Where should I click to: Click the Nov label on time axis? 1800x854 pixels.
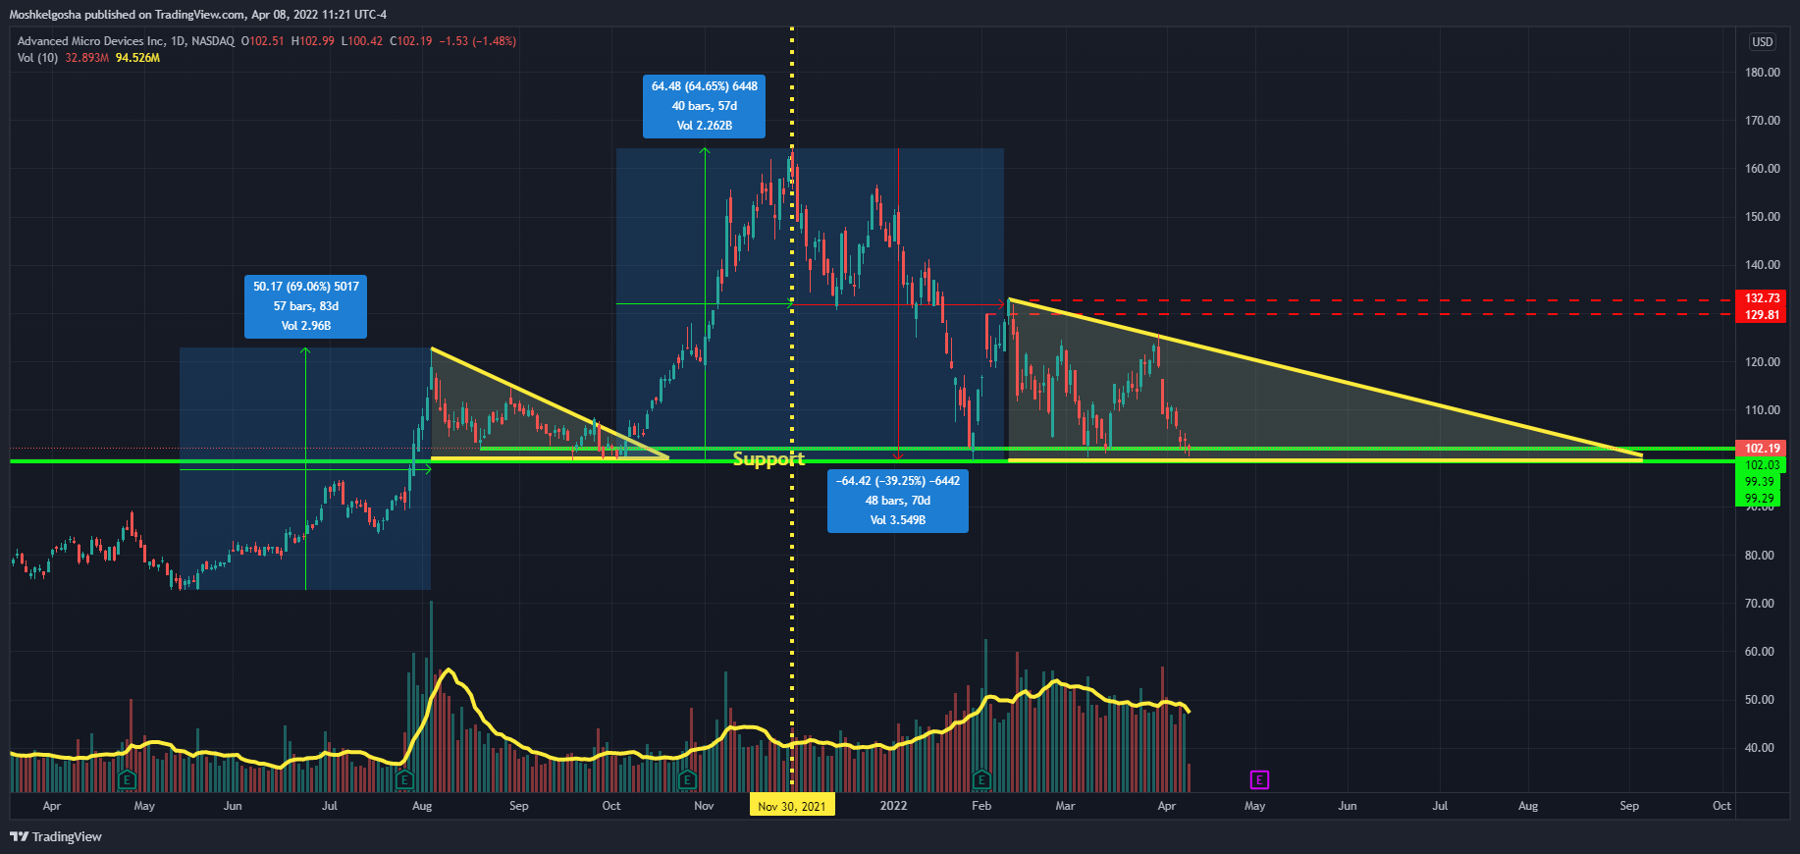(x=704, y=806)
